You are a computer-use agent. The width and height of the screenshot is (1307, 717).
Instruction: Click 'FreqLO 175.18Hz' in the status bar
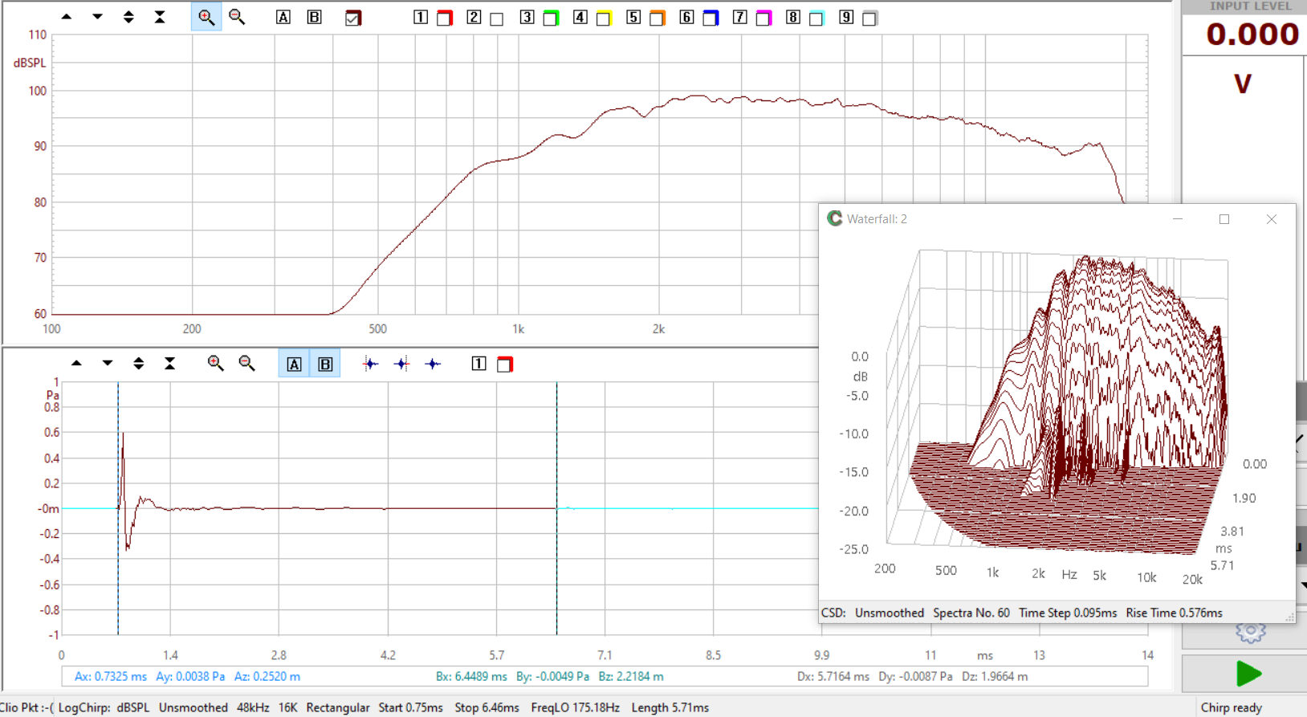575,707
